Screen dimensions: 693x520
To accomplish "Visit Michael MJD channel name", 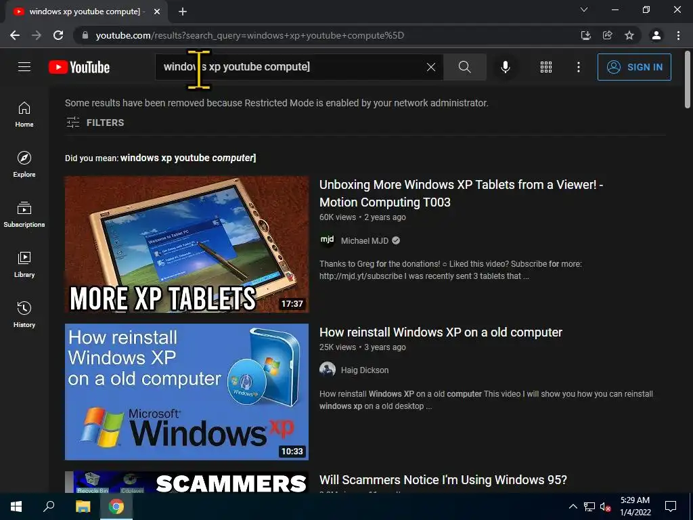I will (365, 240).
